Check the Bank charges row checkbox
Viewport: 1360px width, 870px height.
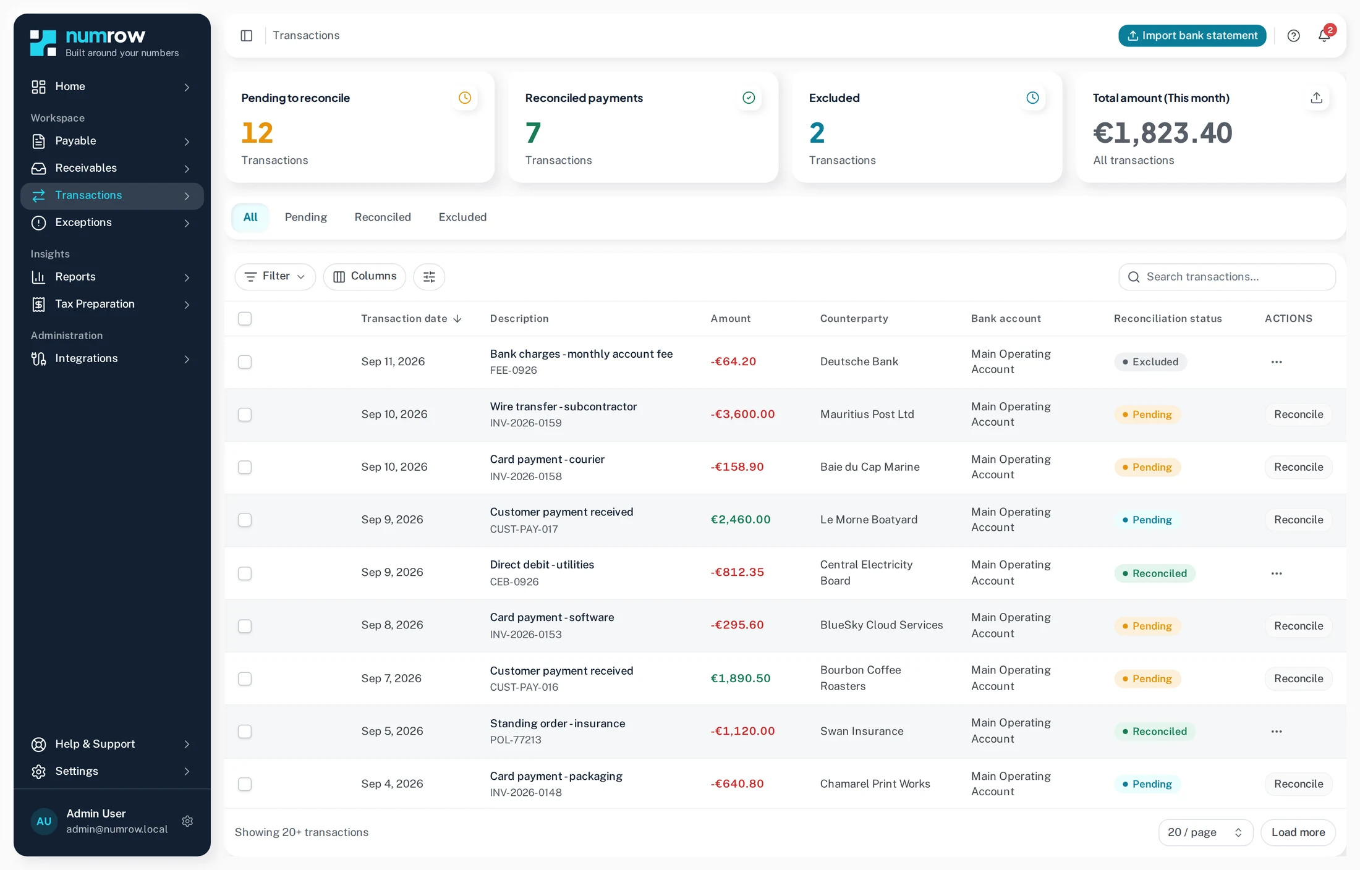[245, 362]
